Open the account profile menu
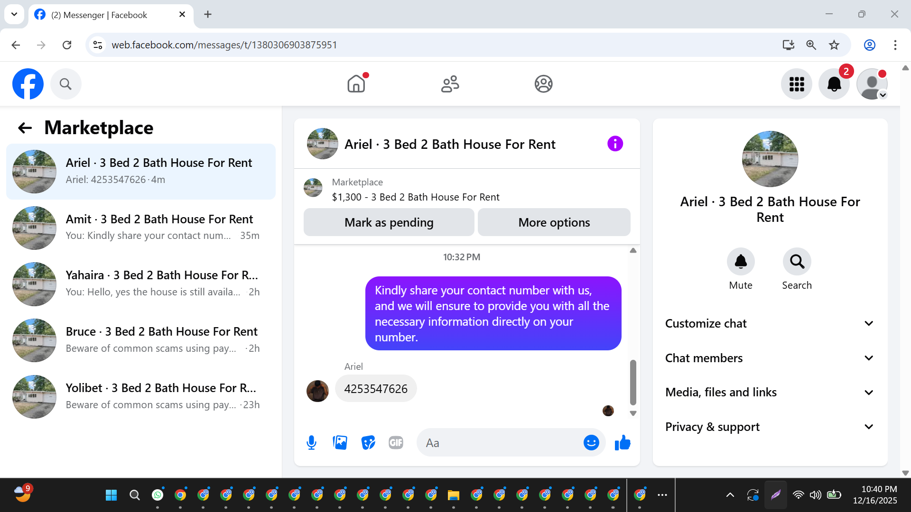The image size is (911, 512). click(872, 84)
